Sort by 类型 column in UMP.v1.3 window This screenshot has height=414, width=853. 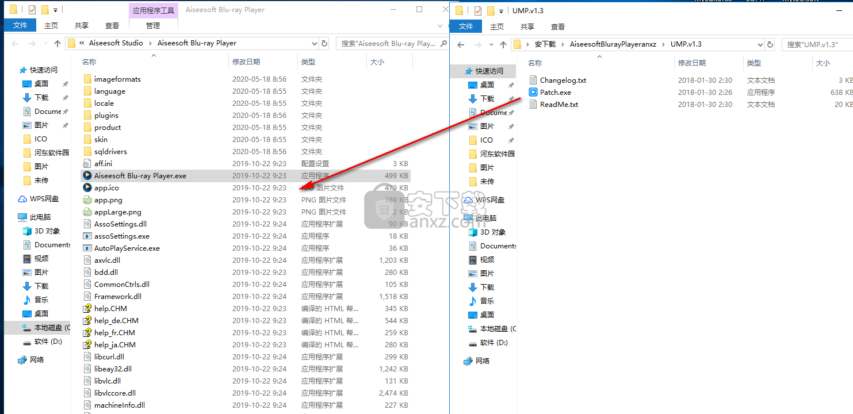[754, 63]
